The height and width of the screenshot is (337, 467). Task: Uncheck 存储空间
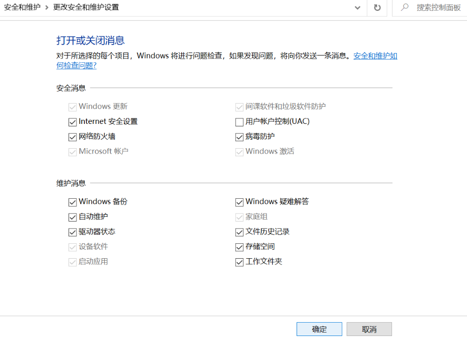click(x=239, y=247)
